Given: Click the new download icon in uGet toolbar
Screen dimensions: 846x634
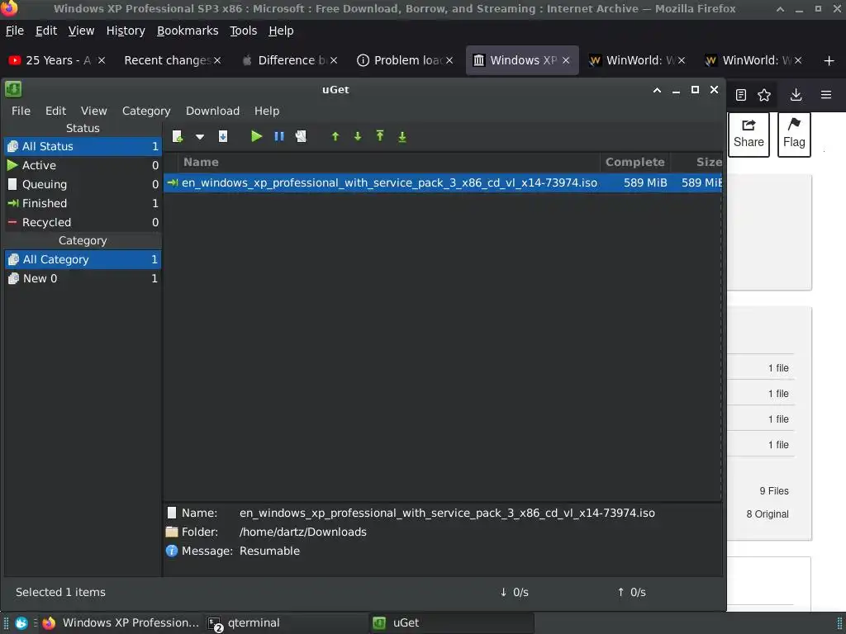Looking at the screenshot, I should point(178,136).
